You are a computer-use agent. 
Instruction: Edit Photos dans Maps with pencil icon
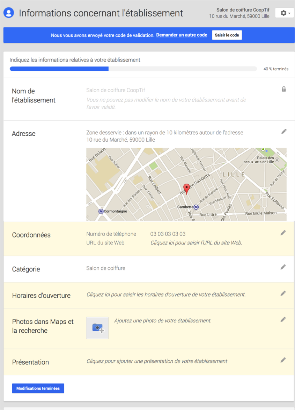pyautogui.click(x=283, y=319)
